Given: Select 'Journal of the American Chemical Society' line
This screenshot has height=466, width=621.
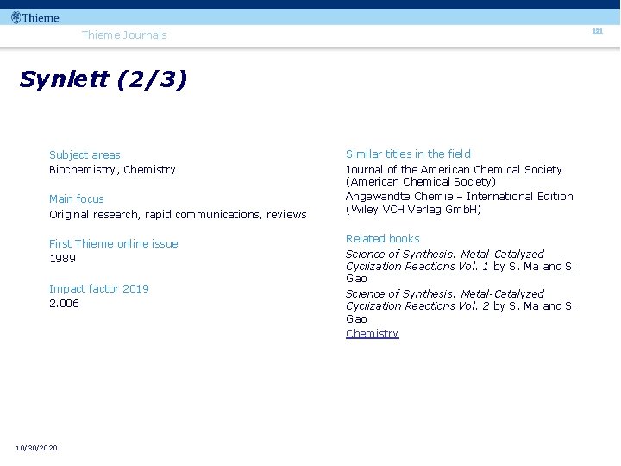Looking at the screenshot, I should tap(454, 170).
